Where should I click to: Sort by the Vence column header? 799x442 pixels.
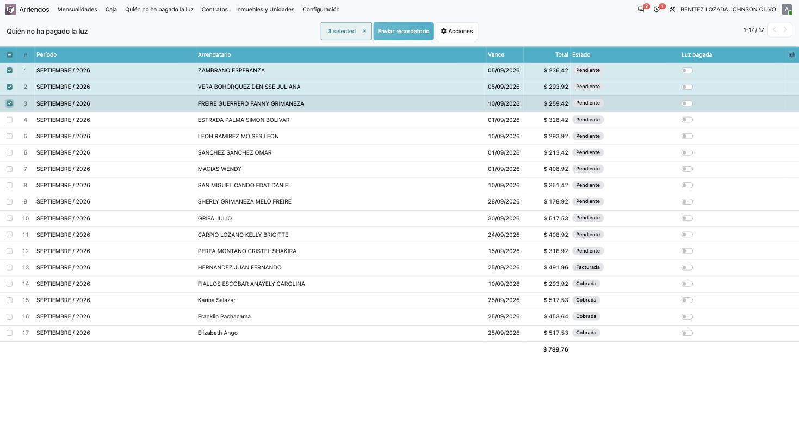click(x=505, y=54)
